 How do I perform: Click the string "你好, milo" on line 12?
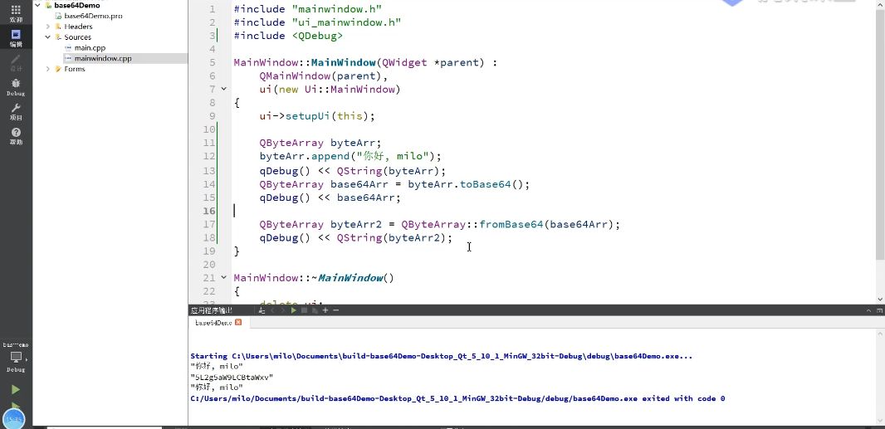tap(392, 156)
